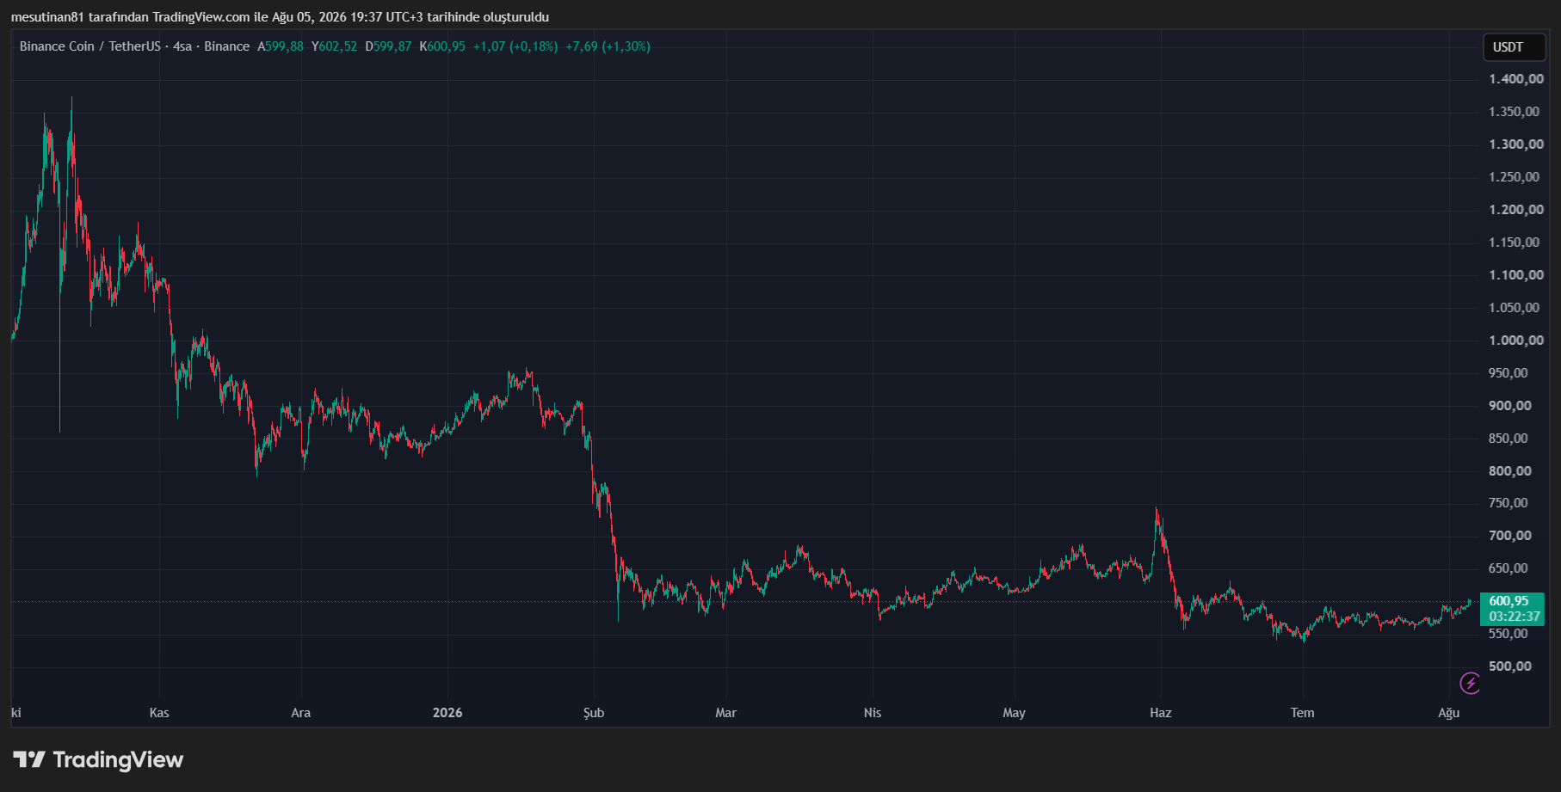Click the 800,00 price axis label

[x=1510, y=471]
